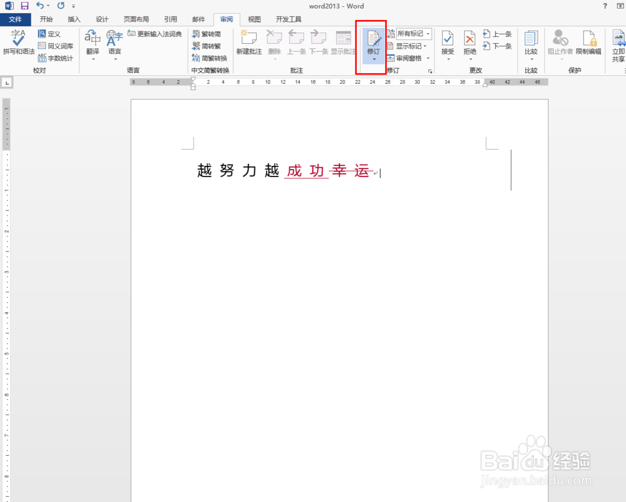Screen dimensions: 626x502
Task: Open the All Markup (所有标记) combo box
Action: (x=414, y=34)
